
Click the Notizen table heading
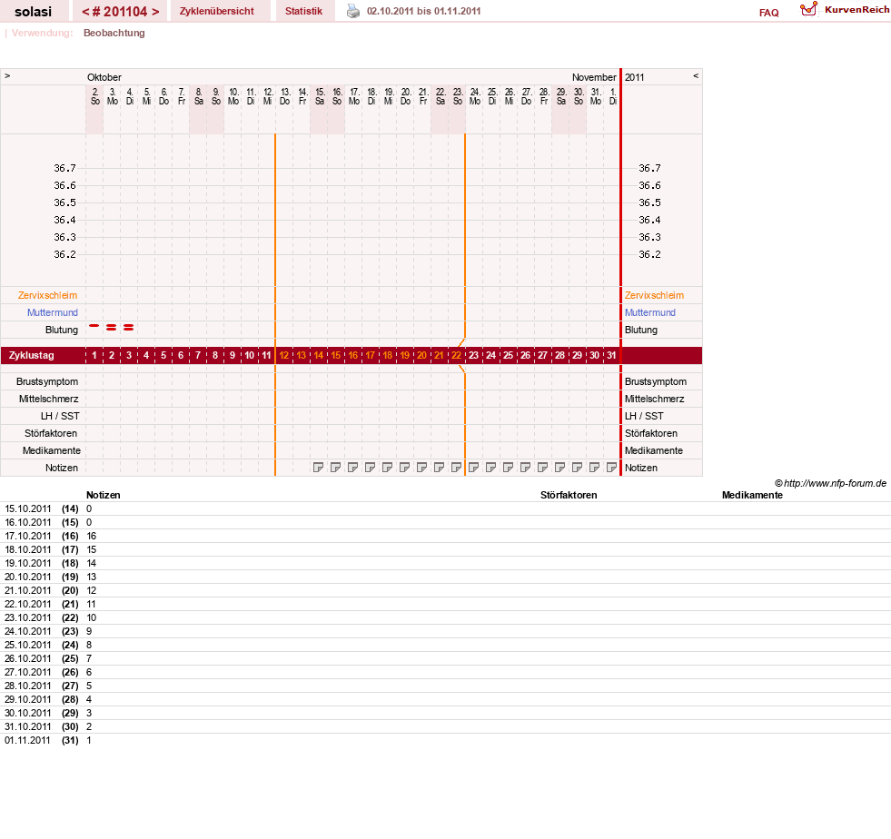pos(103,496)
